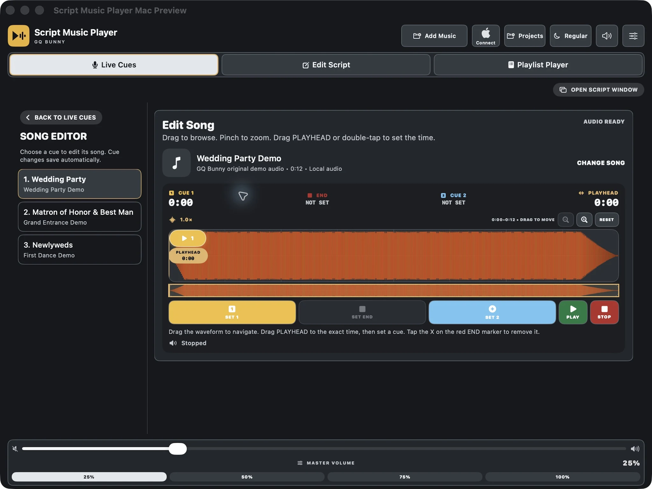652x489 pixels.
Task: Click the PLAYHEAD time readout at top right
Action: 606,202
